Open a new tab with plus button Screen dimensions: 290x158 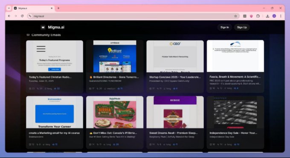(x=58, y=8)
